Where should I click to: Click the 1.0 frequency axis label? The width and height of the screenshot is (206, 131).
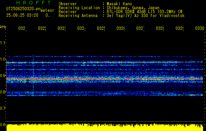tap(3, 59)
